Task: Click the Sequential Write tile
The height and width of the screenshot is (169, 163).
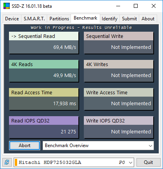Action: [x=119, y=43]
